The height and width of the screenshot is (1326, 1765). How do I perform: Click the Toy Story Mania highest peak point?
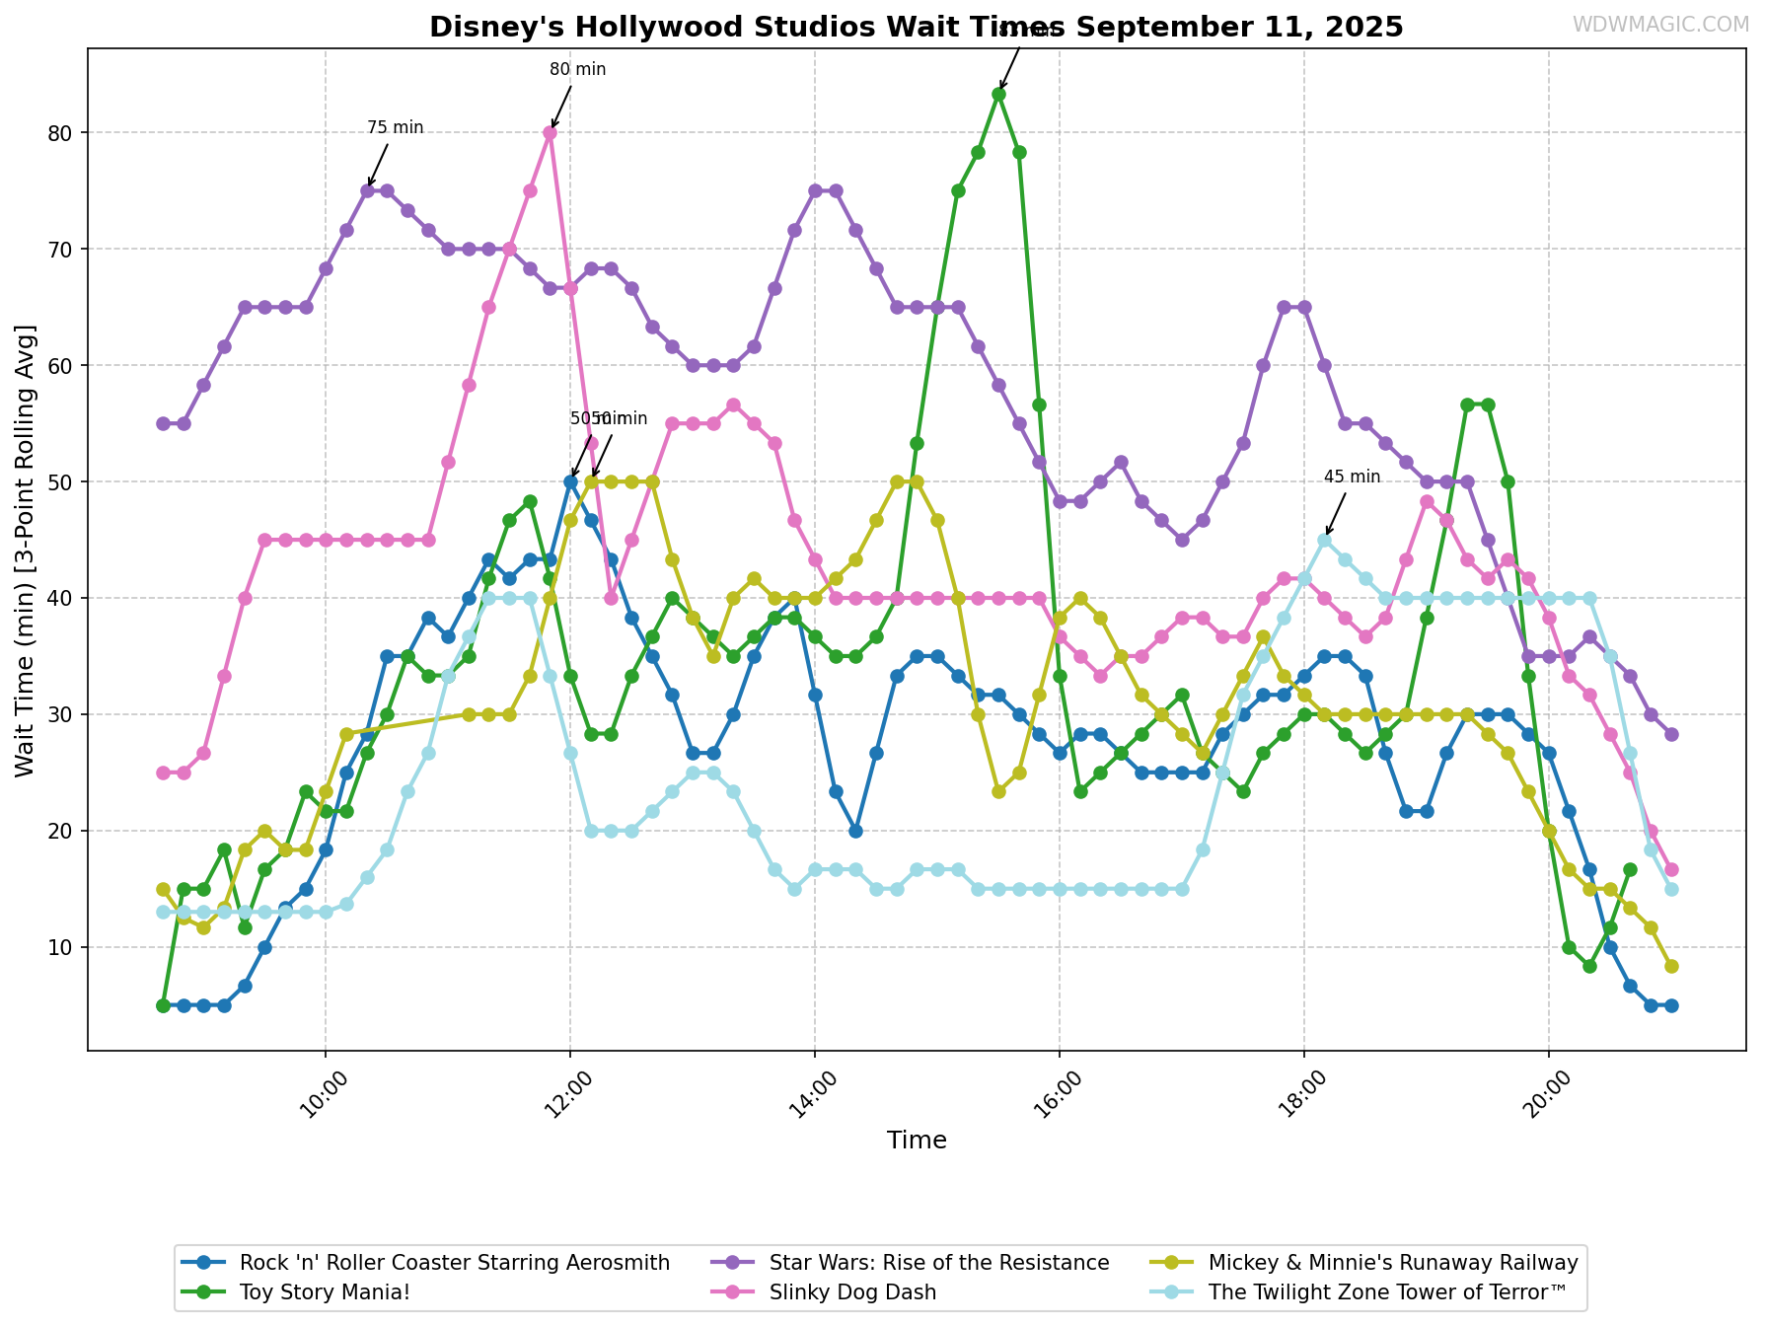998,94
